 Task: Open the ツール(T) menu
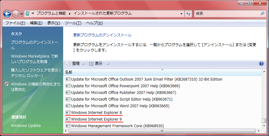pyautogui.click(x=73, y=23)
